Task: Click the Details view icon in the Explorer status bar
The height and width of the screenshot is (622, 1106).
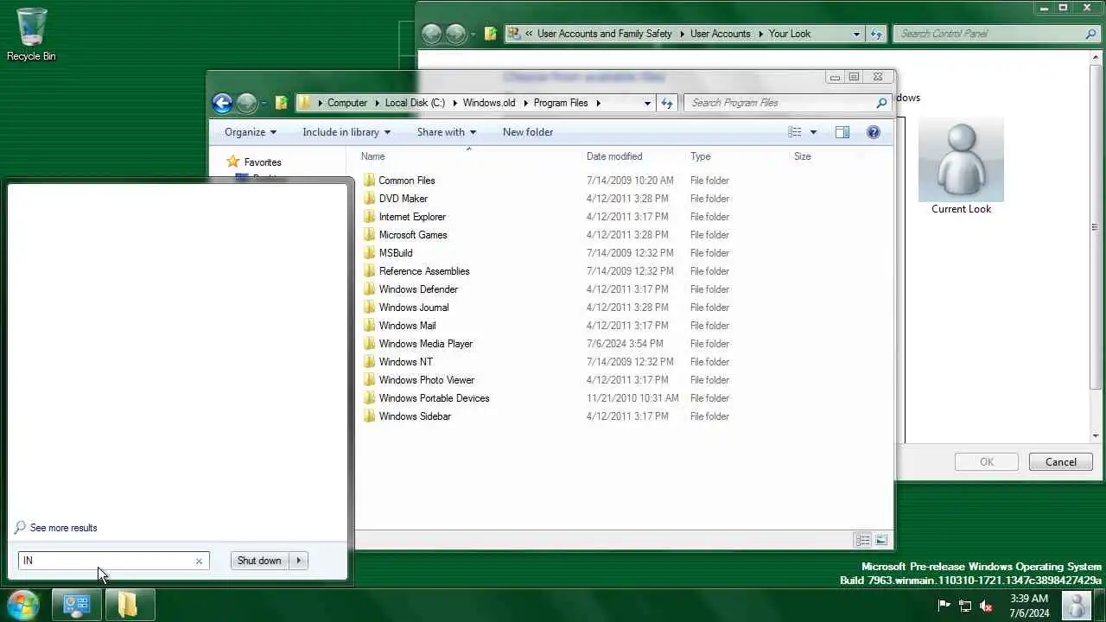Action: [x=862, y=540]
